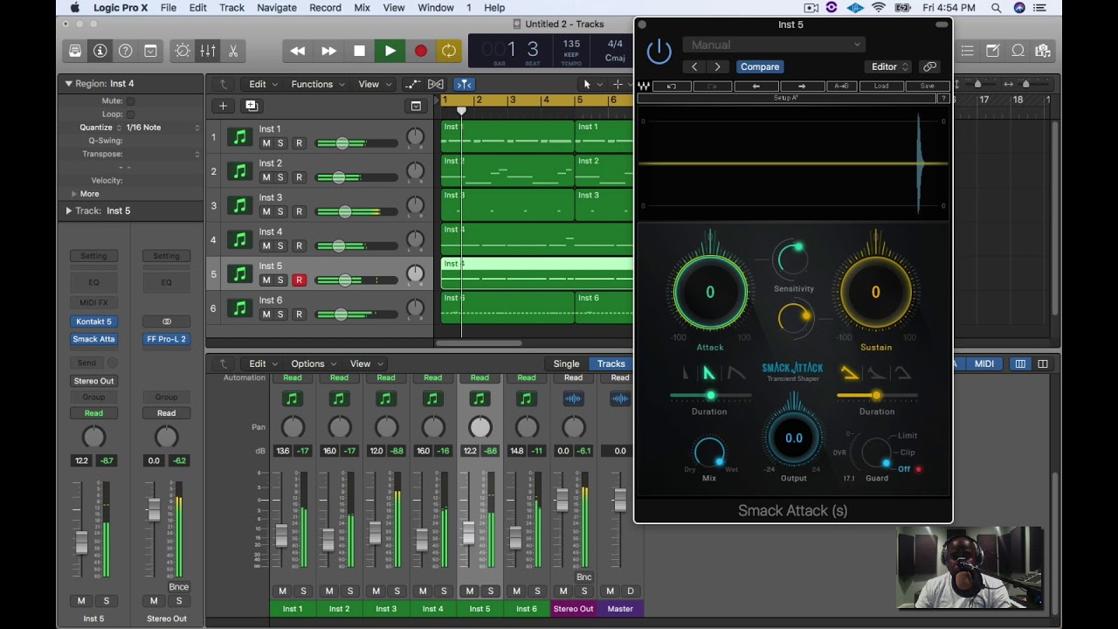This screenshot has width=1118, height=629.
Task: Click the Rewind transport button
Action: click(x=298, y=52)
